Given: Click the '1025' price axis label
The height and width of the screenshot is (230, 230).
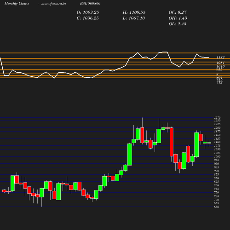Looking at the screenshot, I should click(217, 153).
